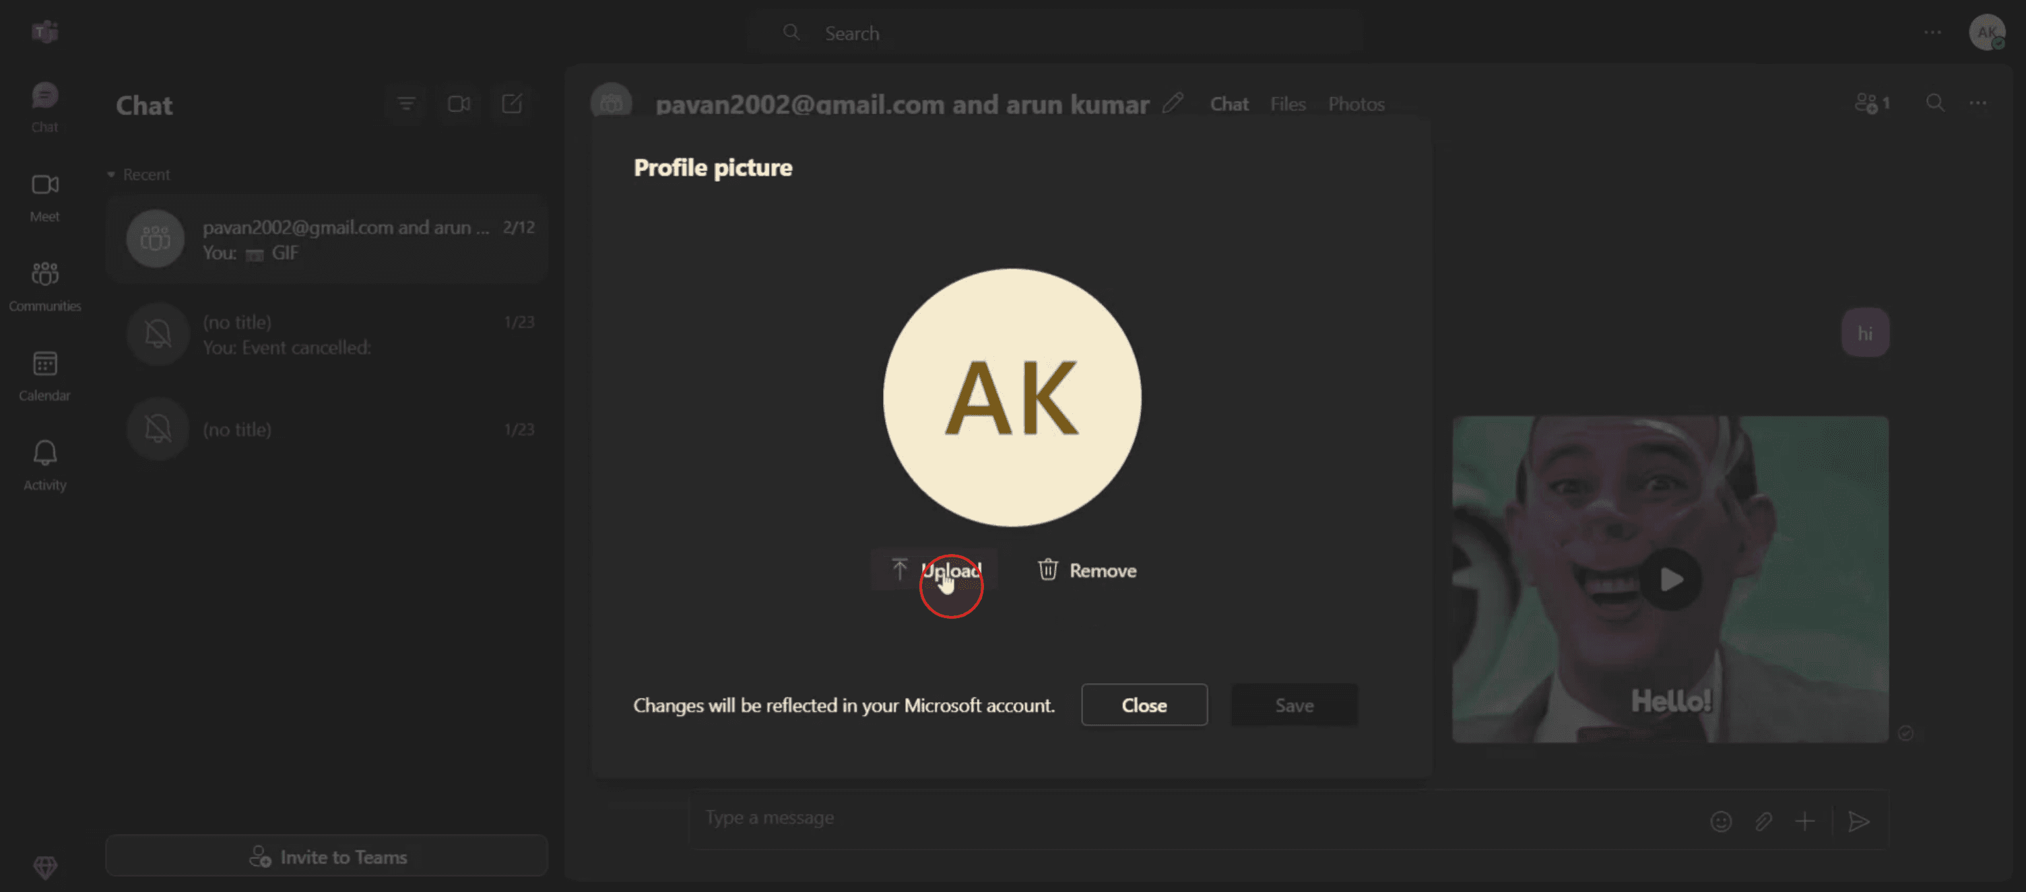
Task: Open the plus actions menu in the compose box
Action: pyautogui.click(x=1805, y=821)
